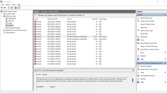Click the blue Help toolbar icon
The width and height of the screenshot is (167, 94).
coord(16,8)
